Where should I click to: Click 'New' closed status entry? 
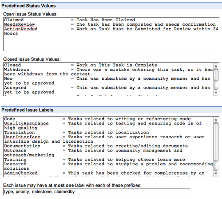(x=8, y=78)
